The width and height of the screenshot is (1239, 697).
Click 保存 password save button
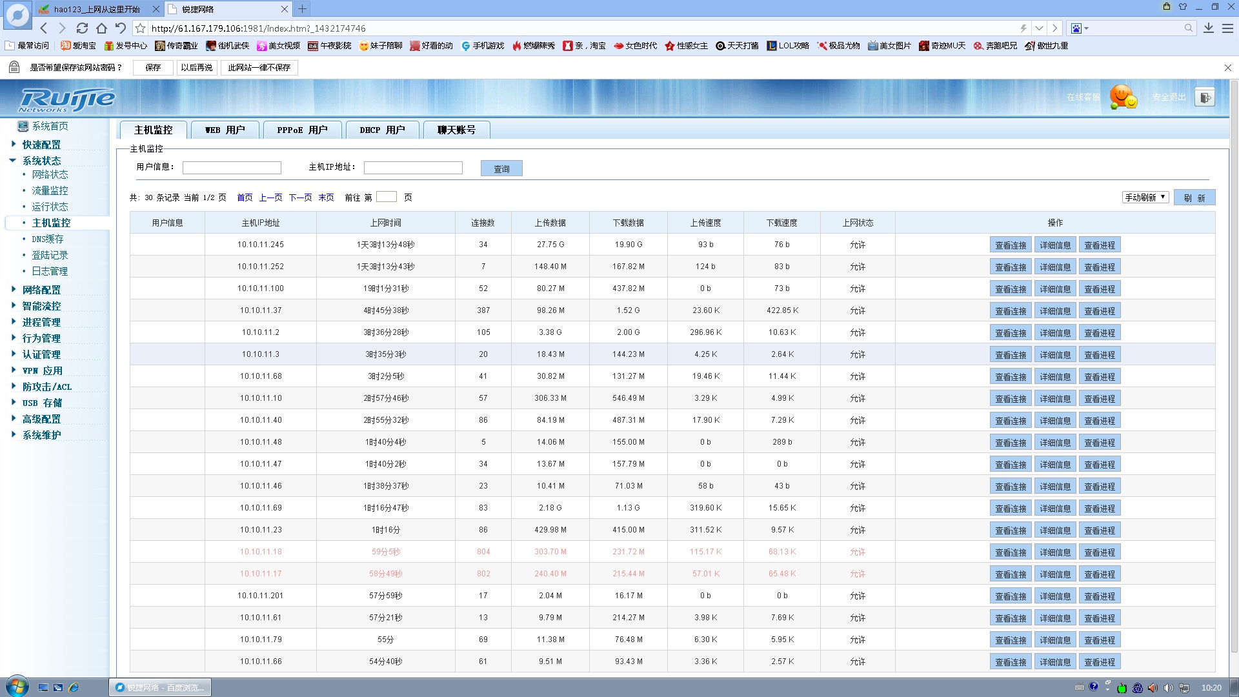click(153, 68)
